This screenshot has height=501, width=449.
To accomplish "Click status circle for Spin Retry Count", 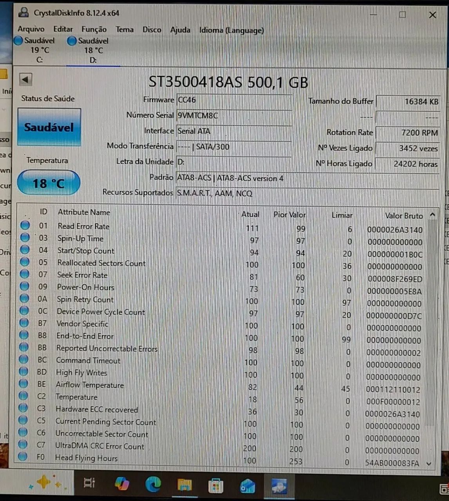I will pos(24,298).
